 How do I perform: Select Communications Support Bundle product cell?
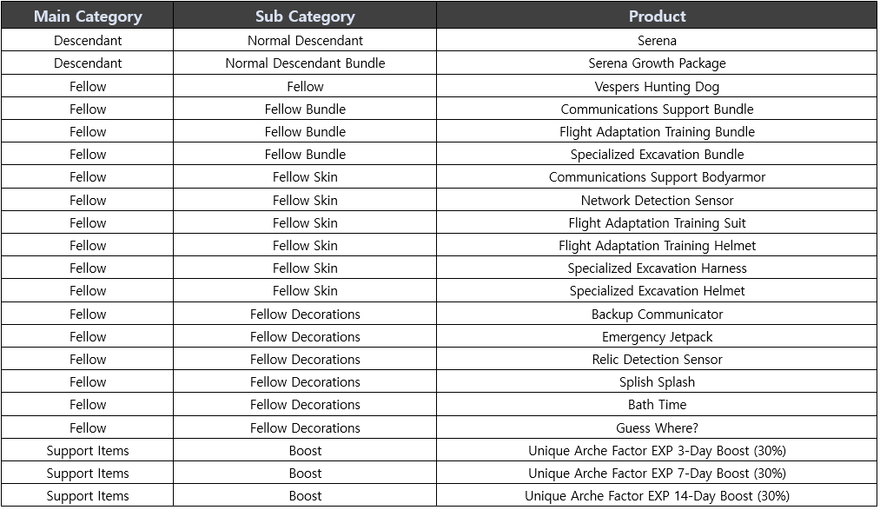pos(657,109)
